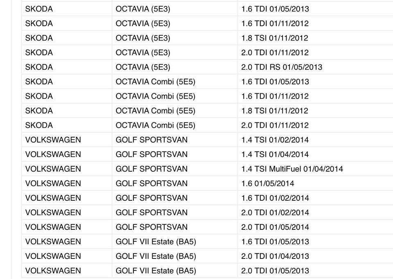Select OCTAVIA (5E3) 2.0 TDI RS 01/05/2013 cell

[x=315, y=67]
